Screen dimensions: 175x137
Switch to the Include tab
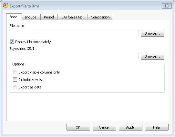click(31, 17)
